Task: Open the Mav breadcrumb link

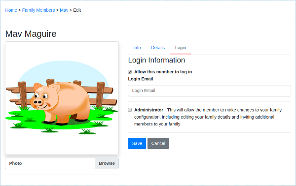Action: point(64,10)
